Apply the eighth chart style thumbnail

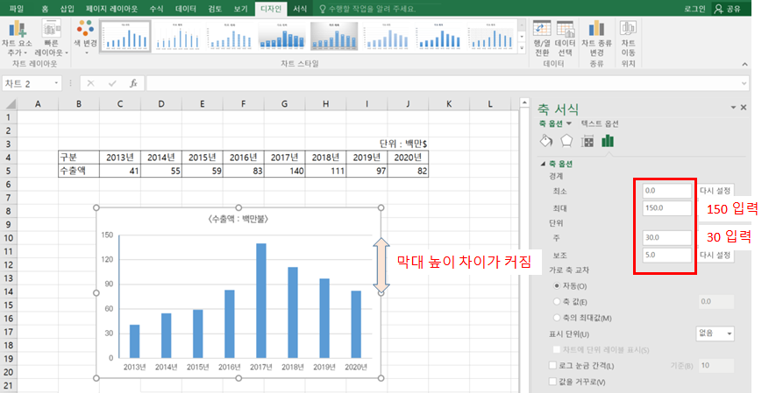(x=490, y=35)
